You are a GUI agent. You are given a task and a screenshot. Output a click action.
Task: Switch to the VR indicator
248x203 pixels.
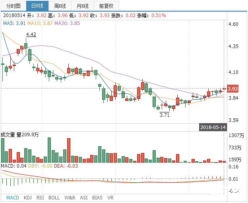pyautogui.click(x=110, y=197)
